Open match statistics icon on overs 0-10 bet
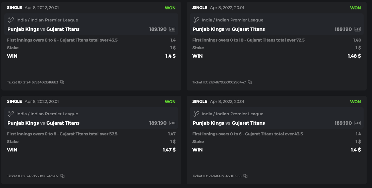The width and height of the screenshot is (372, 188). tap(358, 29)
